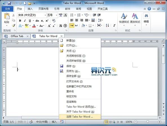Choose New (新建) in context menu

coord(80,40)
